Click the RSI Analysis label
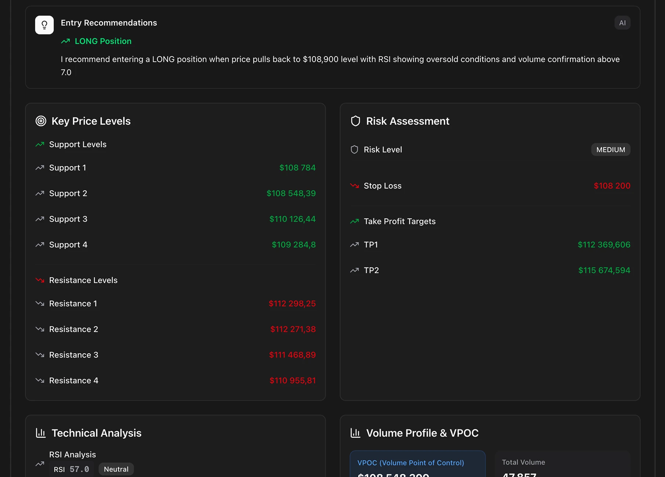 pos(73,455)
